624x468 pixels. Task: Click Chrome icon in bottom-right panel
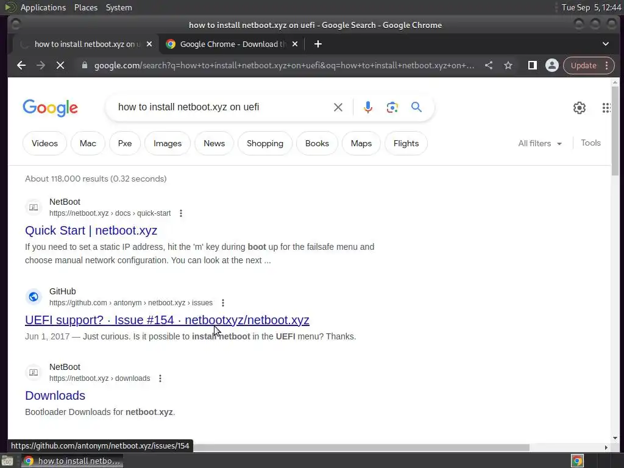578,461
